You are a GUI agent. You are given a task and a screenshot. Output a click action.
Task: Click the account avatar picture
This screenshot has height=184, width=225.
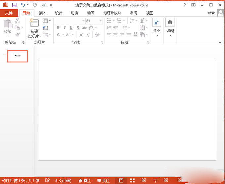point(221,13)
